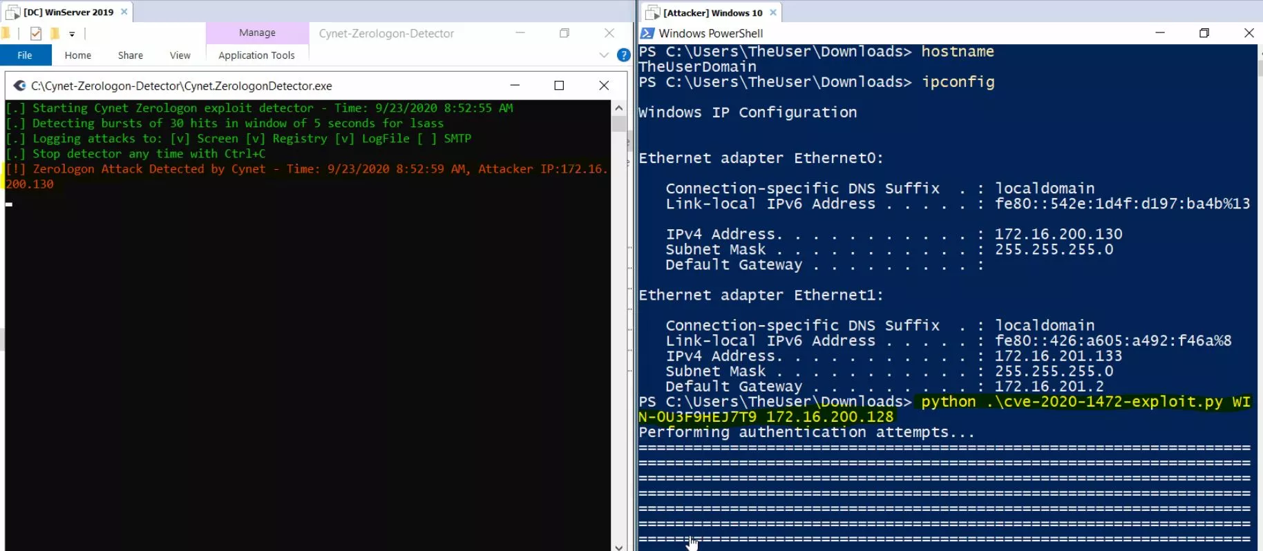Close the DC WinServer 2019 VM tab
The image size is (1263, 551).
[x=124, y=12]
